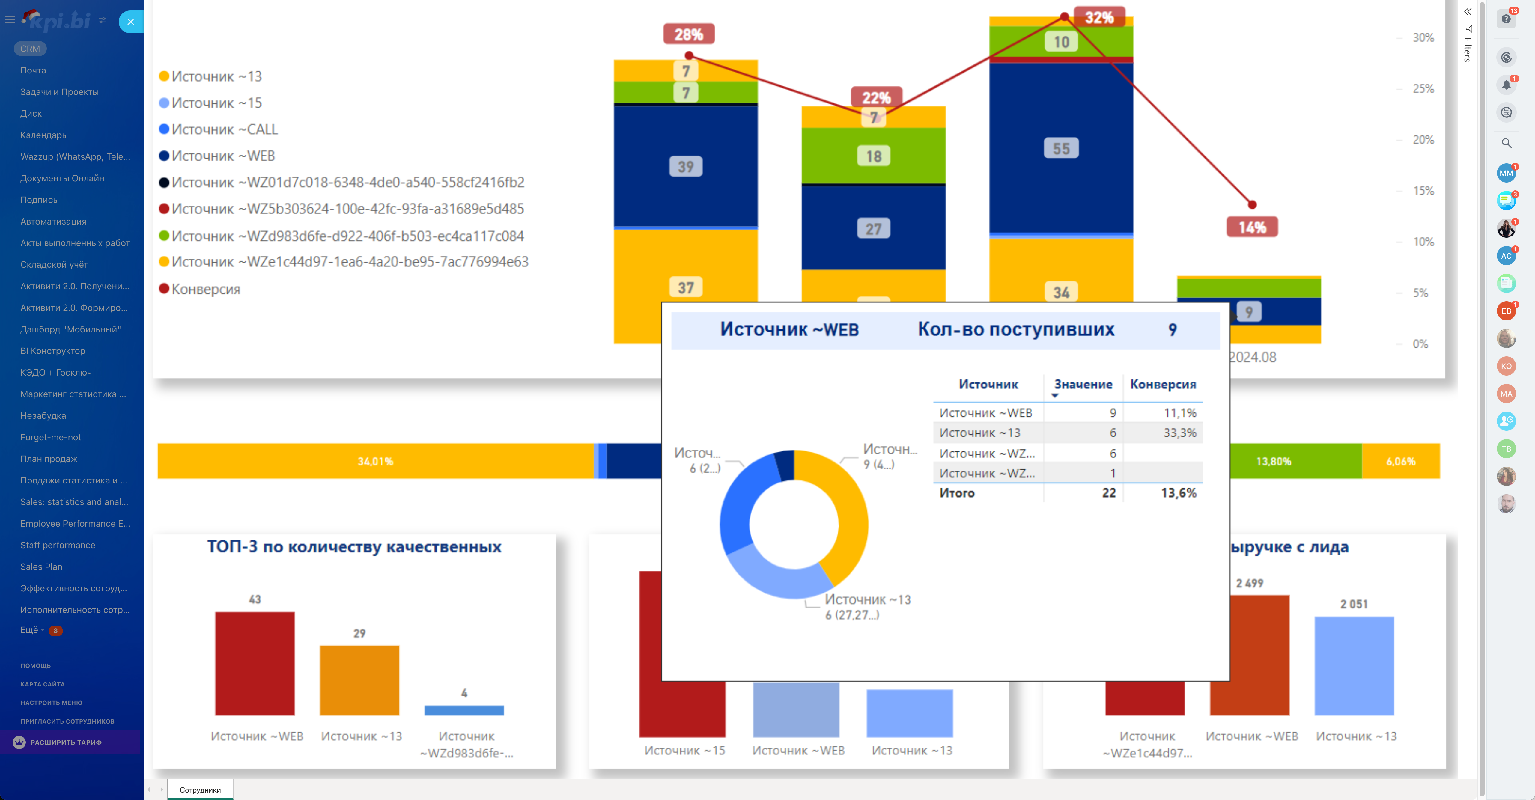
Task: Open the help icon with 13 badge
Action: pos(1506,19)
